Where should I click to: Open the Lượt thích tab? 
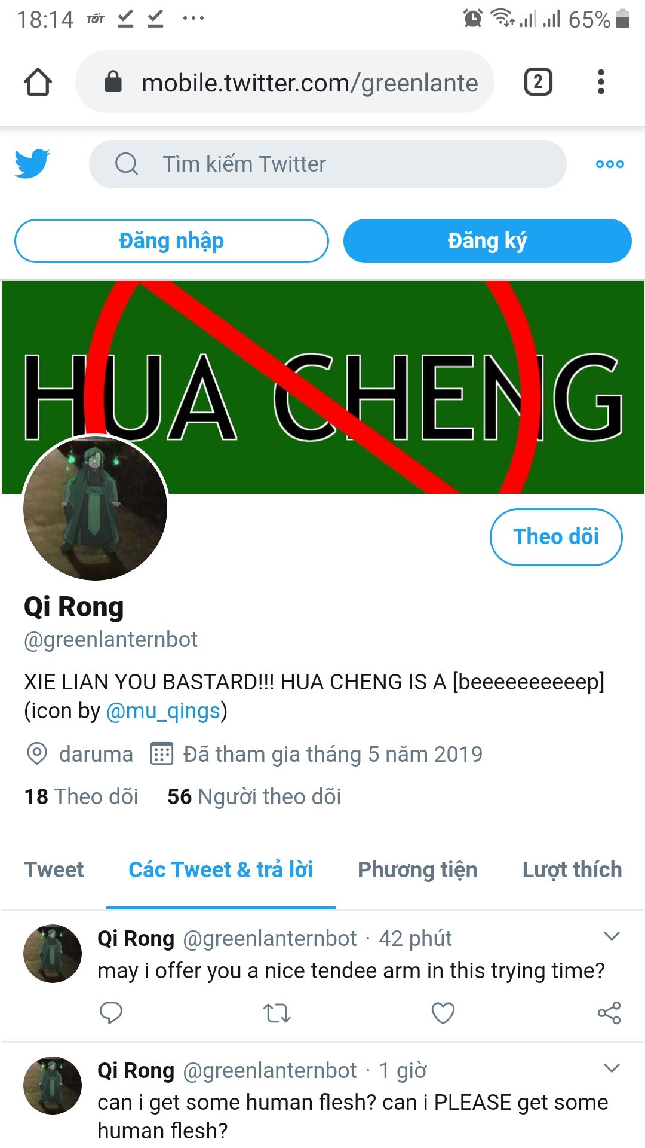pos(572,869)
